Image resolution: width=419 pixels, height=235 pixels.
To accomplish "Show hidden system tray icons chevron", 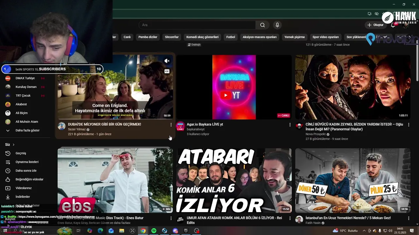I will [x=364, y=231].
